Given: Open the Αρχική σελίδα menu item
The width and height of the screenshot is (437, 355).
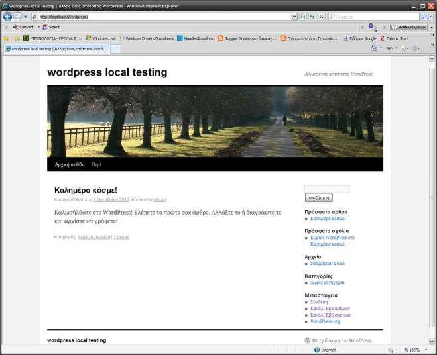Looking at the screenshot, I should click(x=70, y=164).
